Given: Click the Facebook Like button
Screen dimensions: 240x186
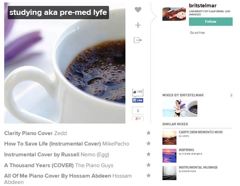Looking at the screenshot, I should pyautogui.click(x=138, y=100).
